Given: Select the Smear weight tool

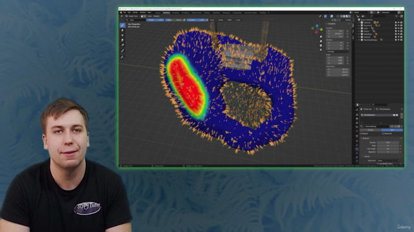Looking at the screenshot, I should 122,40.
